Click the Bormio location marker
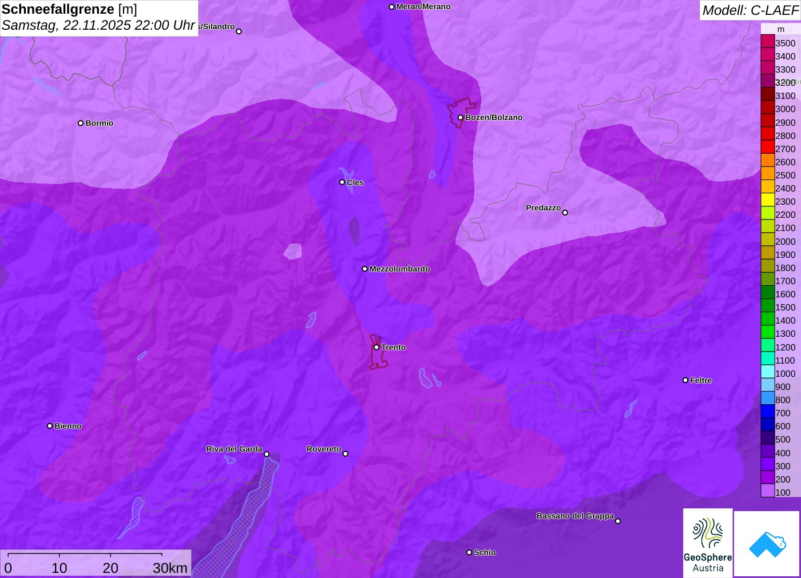Screen dimensions: 801x578 click(x=81, y=123)
